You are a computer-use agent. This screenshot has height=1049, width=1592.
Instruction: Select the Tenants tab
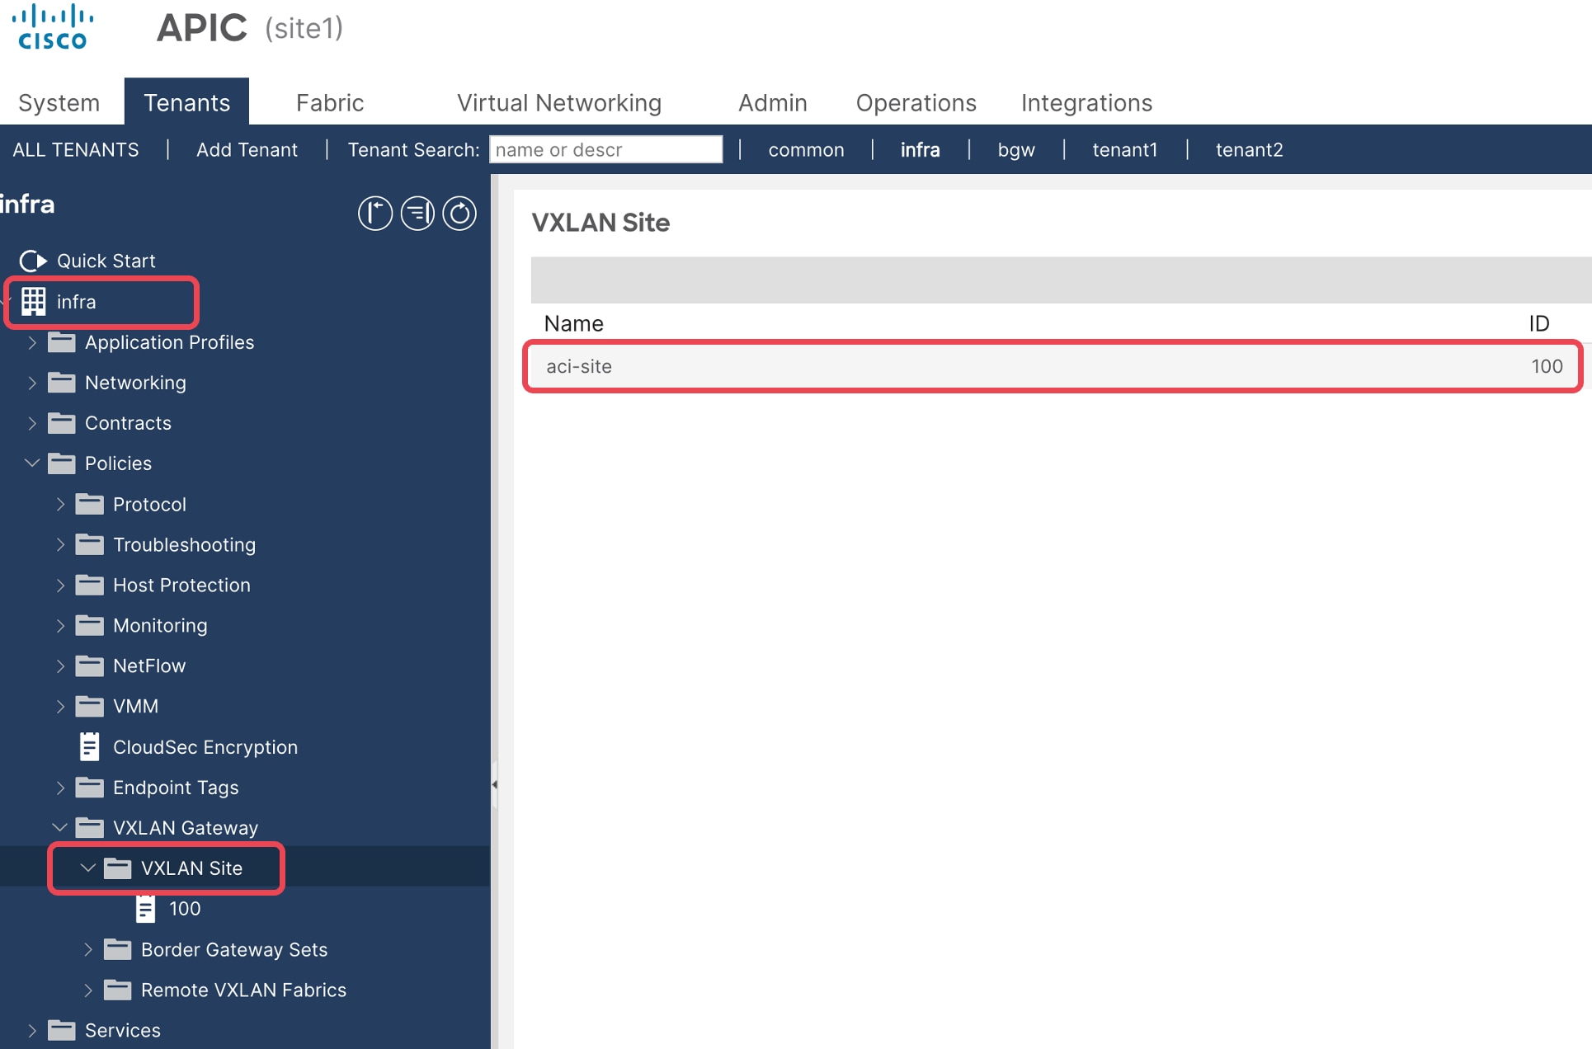tap(186, 102)
